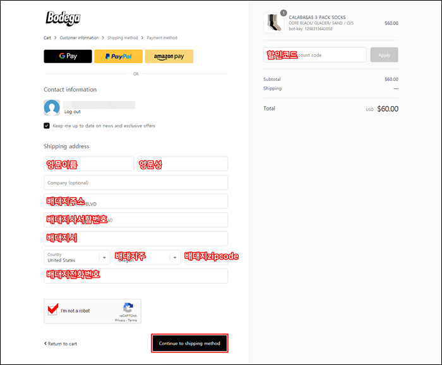Click Continue to shipping method button
This screenshot has width=442, height=365.
click(189, 344)
